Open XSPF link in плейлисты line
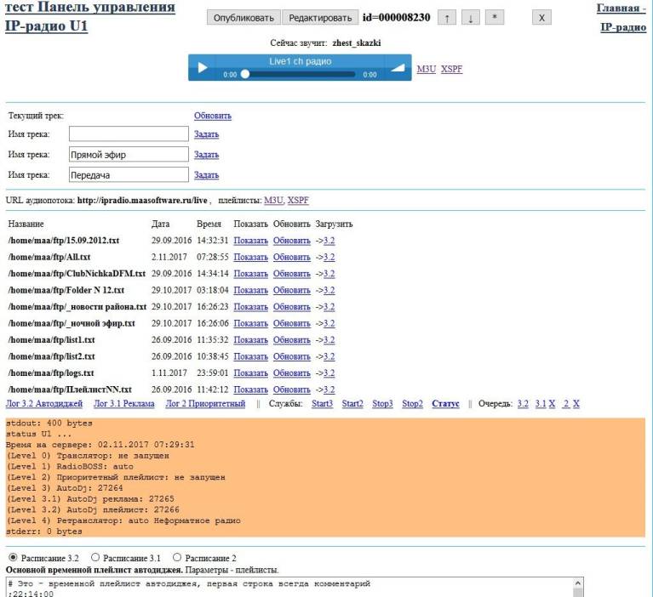Image resolution: width=653 pixels, height=597 pixels. tap(298, 200)
